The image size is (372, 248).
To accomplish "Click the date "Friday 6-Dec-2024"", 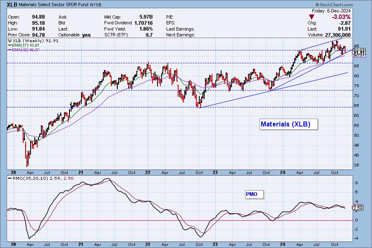I will (331, 11).
